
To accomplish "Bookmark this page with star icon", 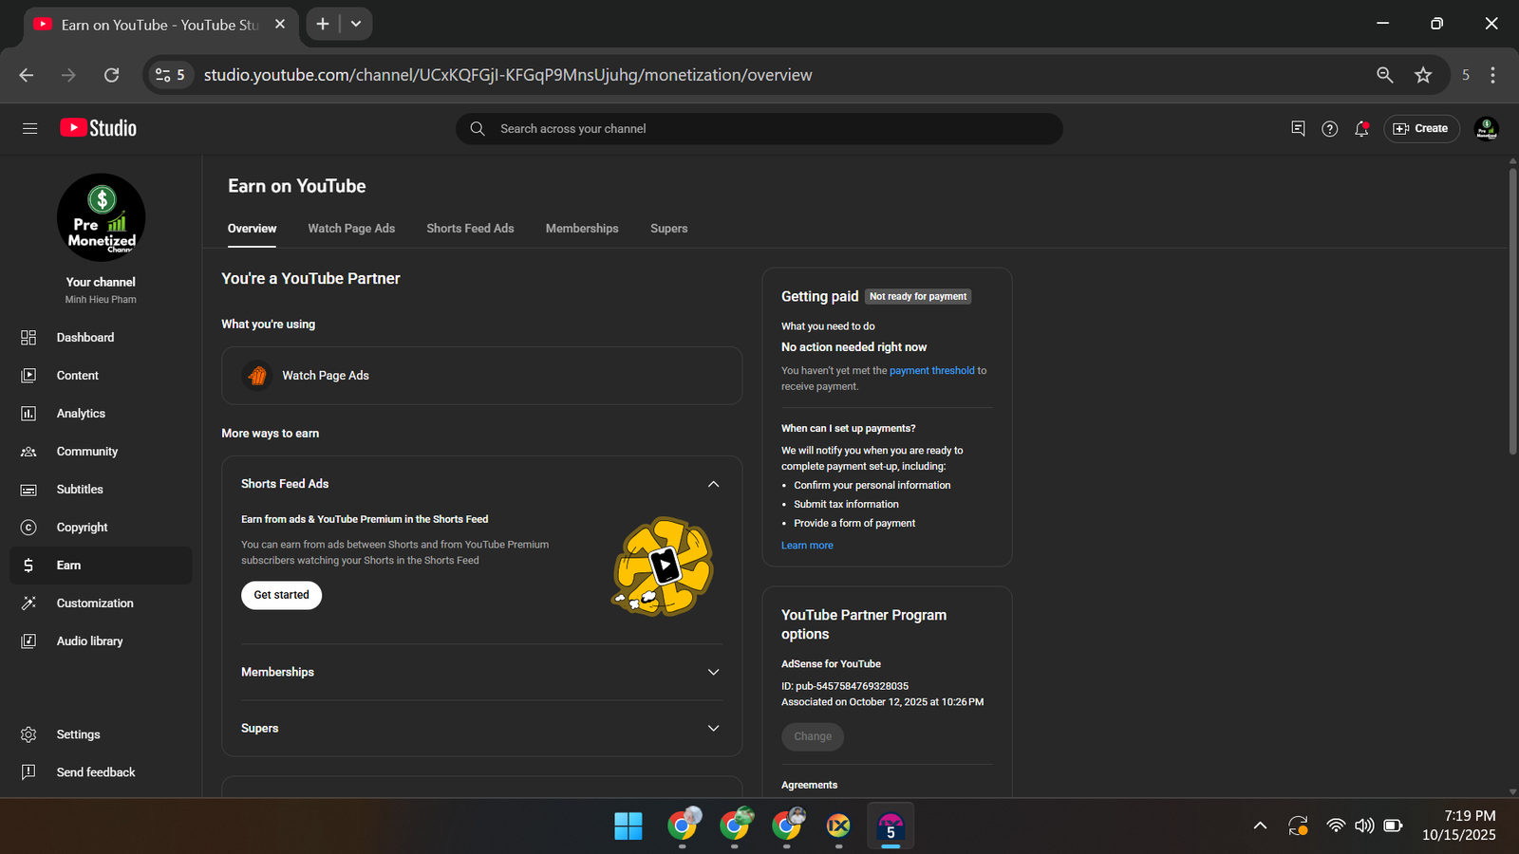I will pos(1422,75).
